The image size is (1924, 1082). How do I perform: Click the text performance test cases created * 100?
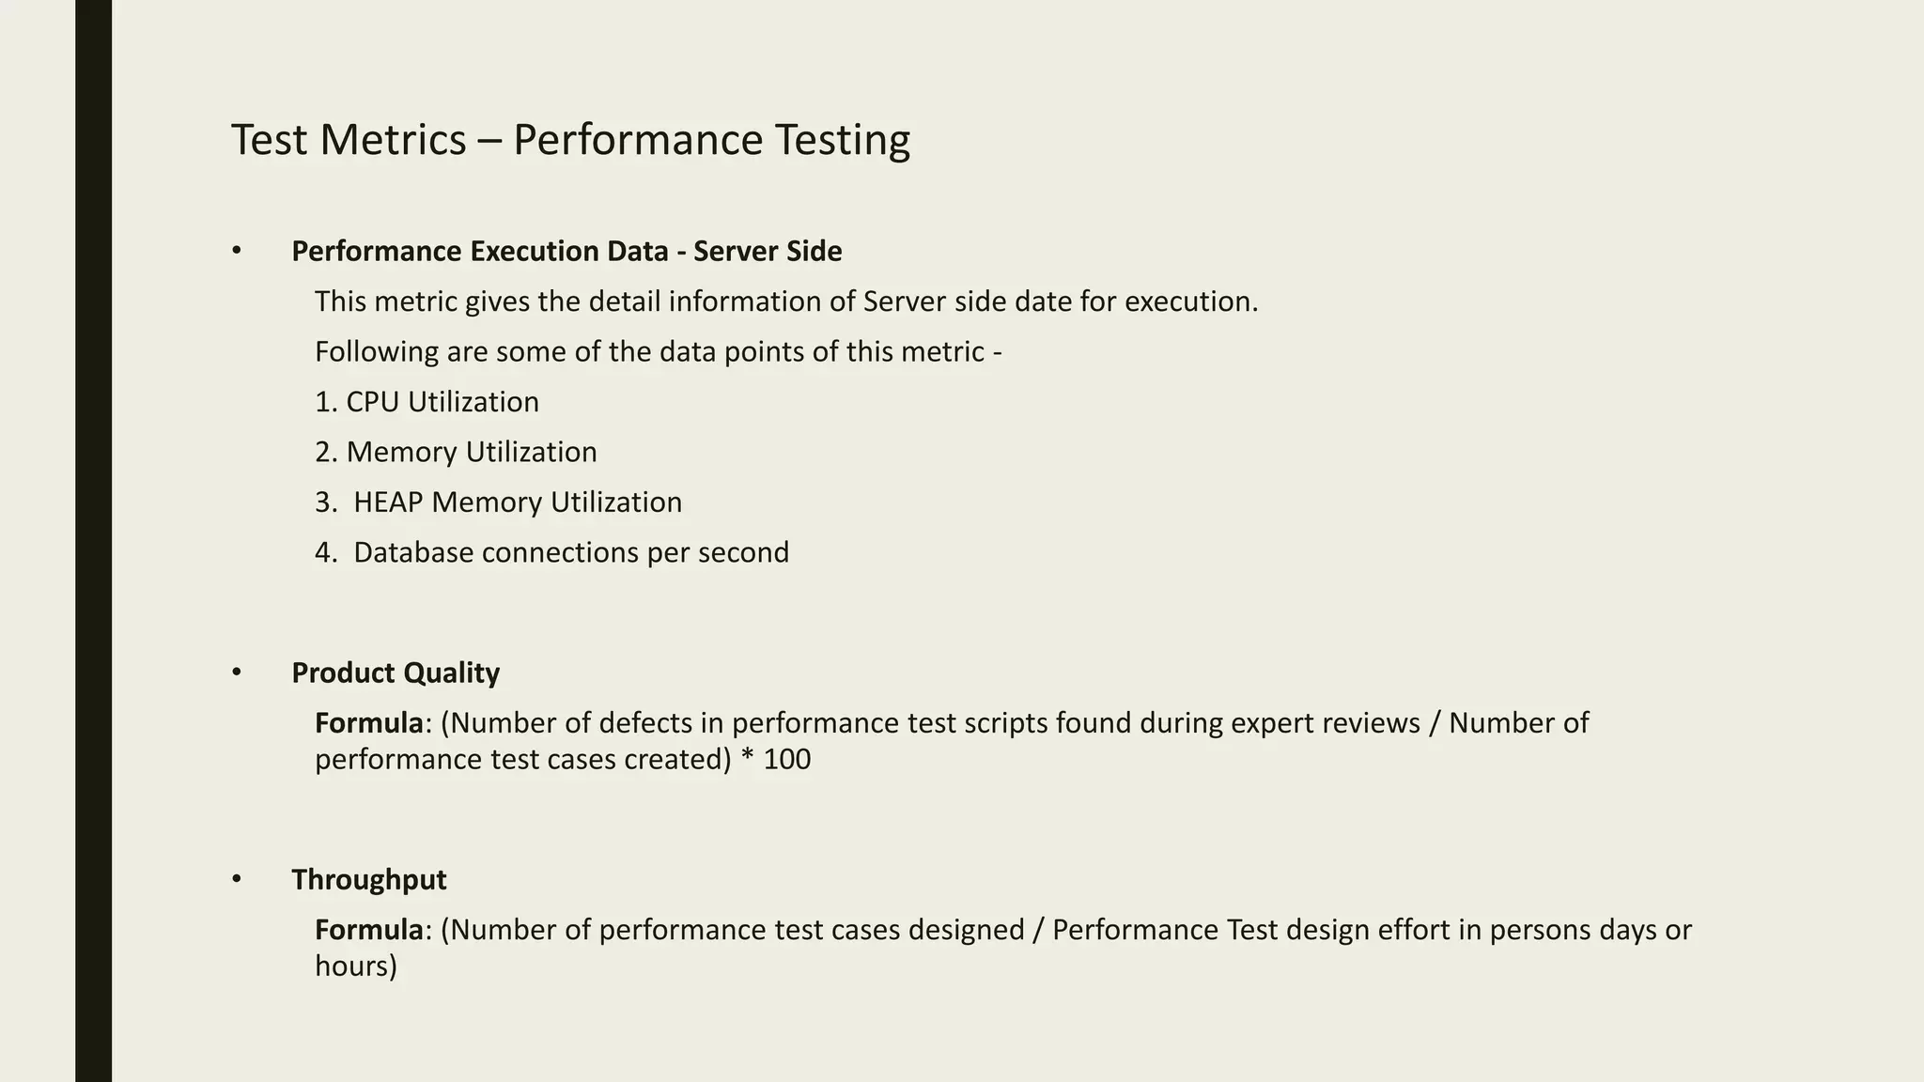coord(563,759)
